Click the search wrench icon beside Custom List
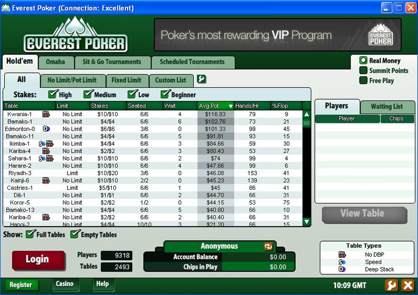 tap(202, 79)
